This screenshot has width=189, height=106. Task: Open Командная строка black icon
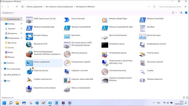[105, 45]
